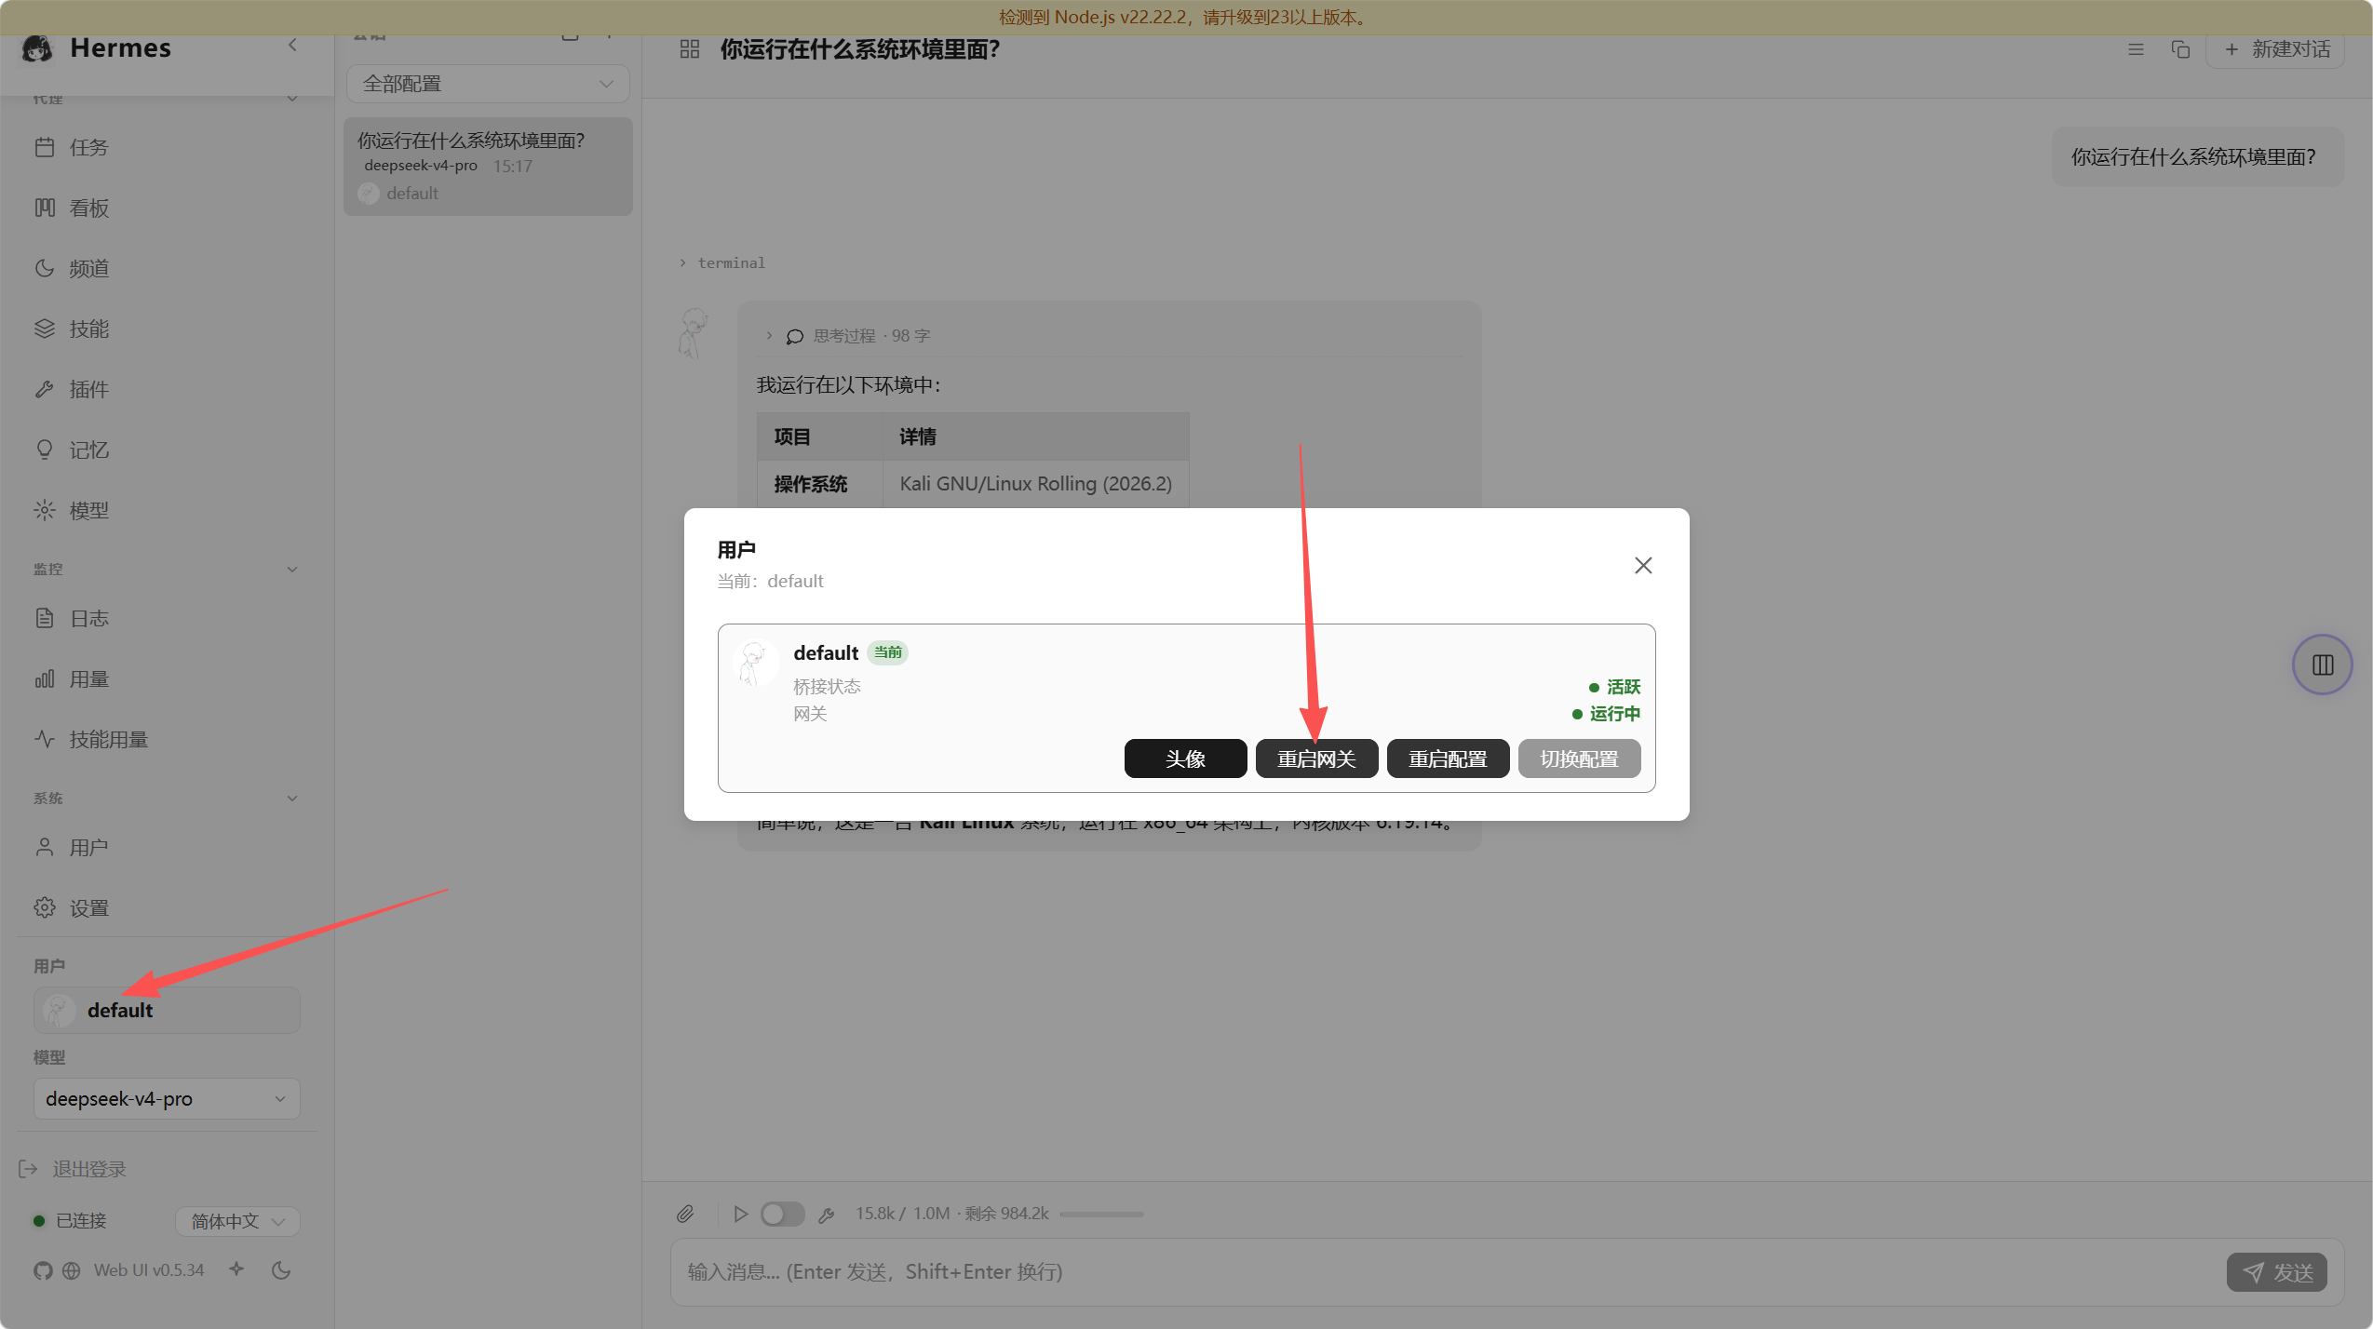Open the 设置 settings page
The width and height of the screenshot is (2373, 1329).
point(167,907)
